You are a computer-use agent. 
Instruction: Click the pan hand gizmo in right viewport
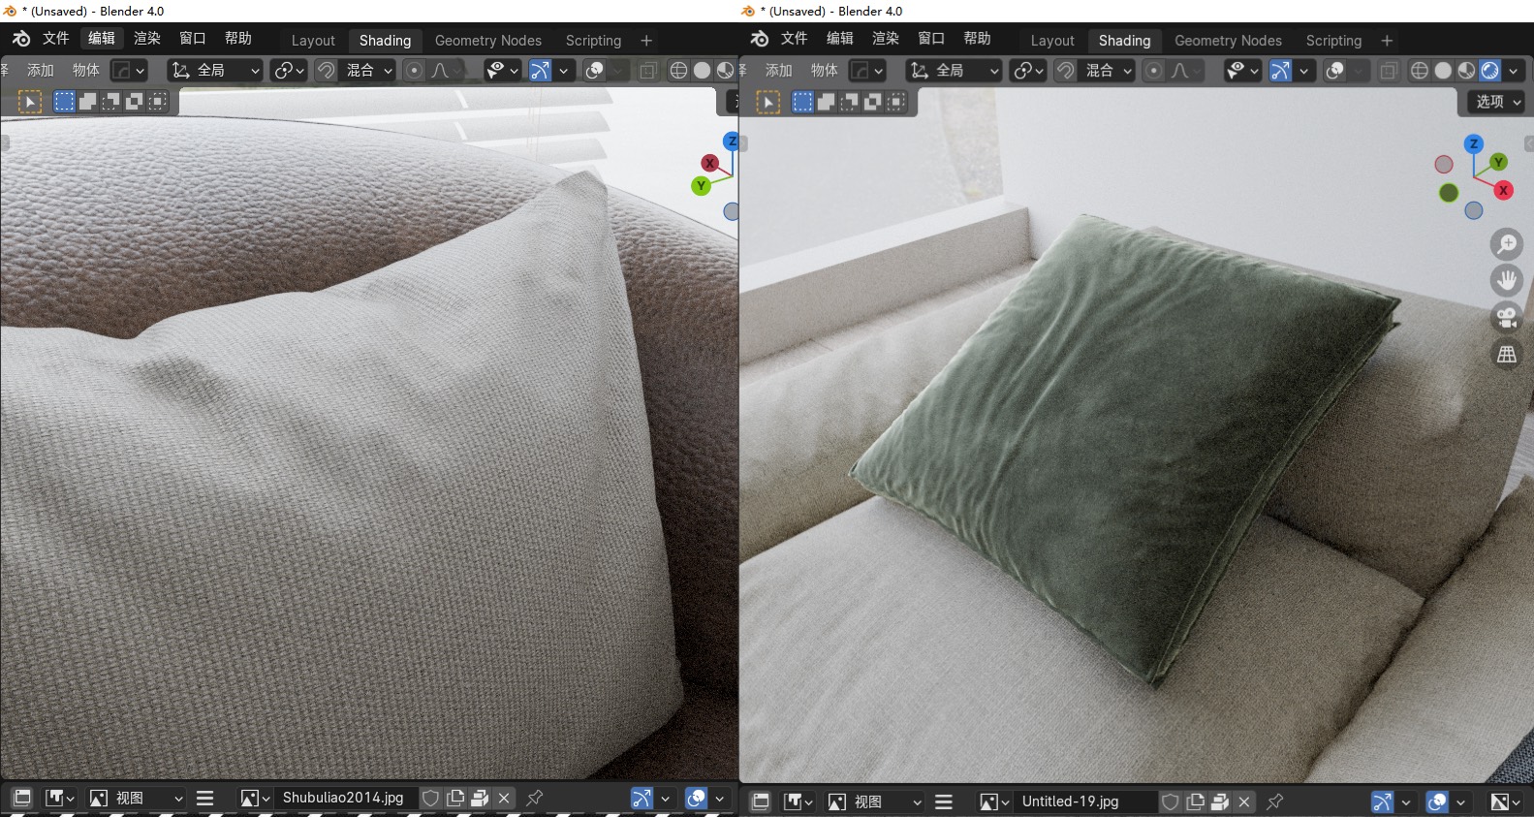tap(1506, 281)
